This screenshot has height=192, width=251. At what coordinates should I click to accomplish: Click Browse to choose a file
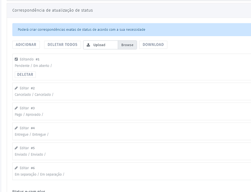click(x=127, y=45)
